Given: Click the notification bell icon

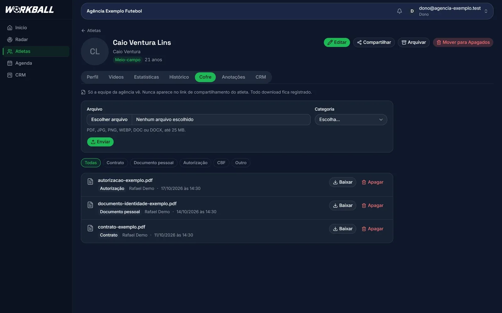Looking at the screenshot, I should point(399,11).
